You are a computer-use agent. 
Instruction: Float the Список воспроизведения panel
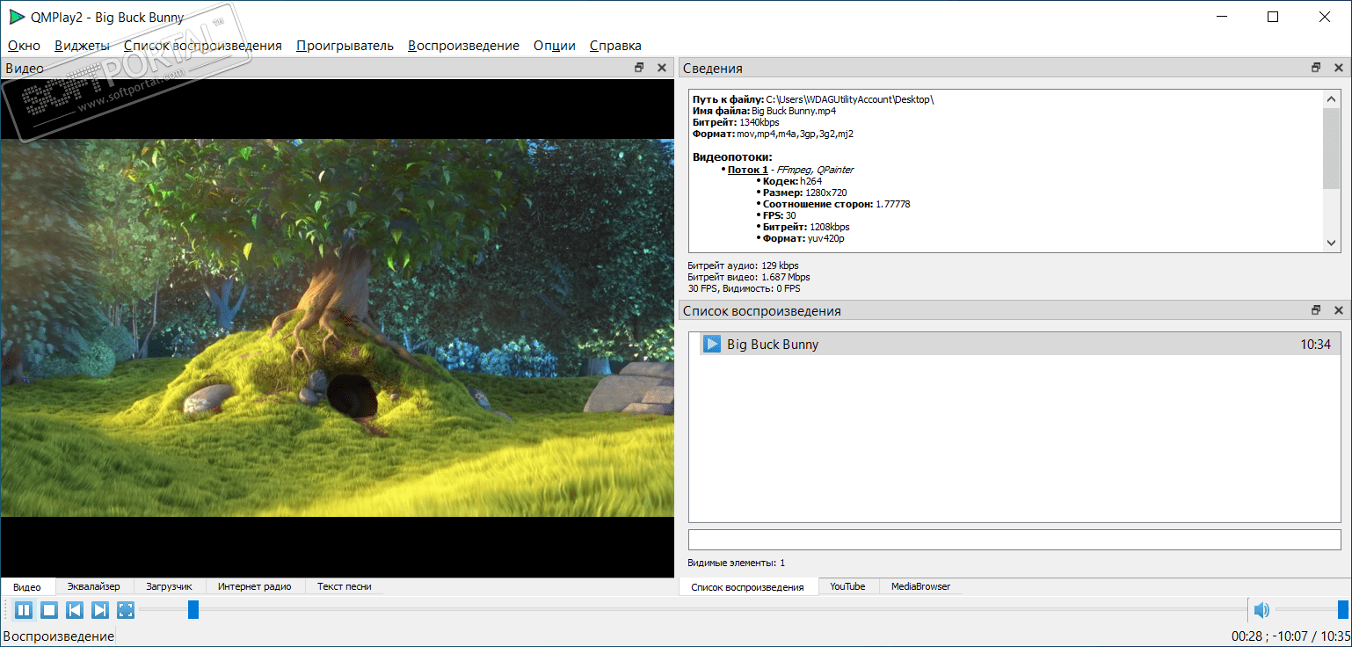point(1316,310)
